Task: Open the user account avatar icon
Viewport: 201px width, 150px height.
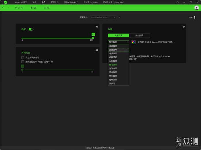Action: click(x=196, y=8)
